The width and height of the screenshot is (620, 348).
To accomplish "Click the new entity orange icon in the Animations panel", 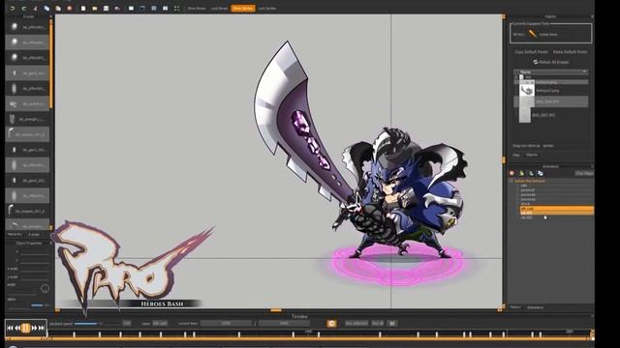I will [x=512, y=173].
